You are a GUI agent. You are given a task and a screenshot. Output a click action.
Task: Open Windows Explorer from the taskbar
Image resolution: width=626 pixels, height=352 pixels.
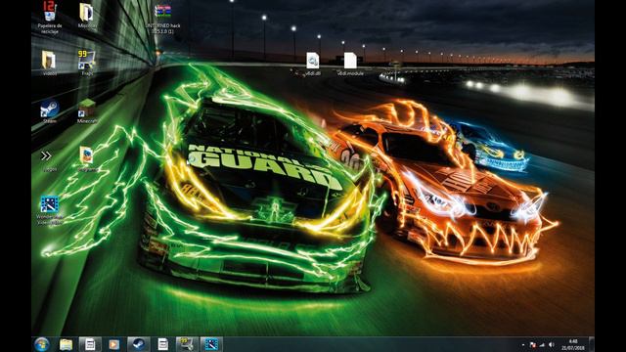[x=66, y=344]
